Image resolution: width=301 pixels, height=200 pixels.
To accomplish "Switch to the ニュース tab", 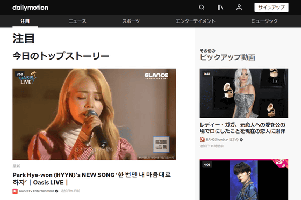I will 77,21.
